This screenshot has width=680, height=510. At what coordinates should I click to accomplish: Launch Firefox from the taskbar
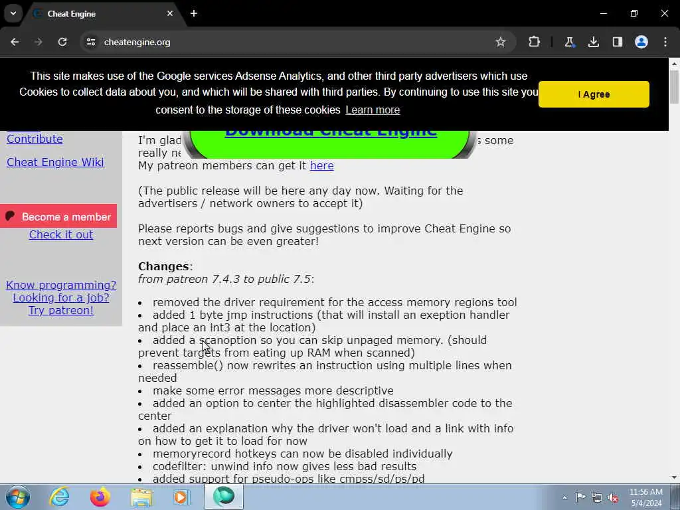click(x=100, y=497)
